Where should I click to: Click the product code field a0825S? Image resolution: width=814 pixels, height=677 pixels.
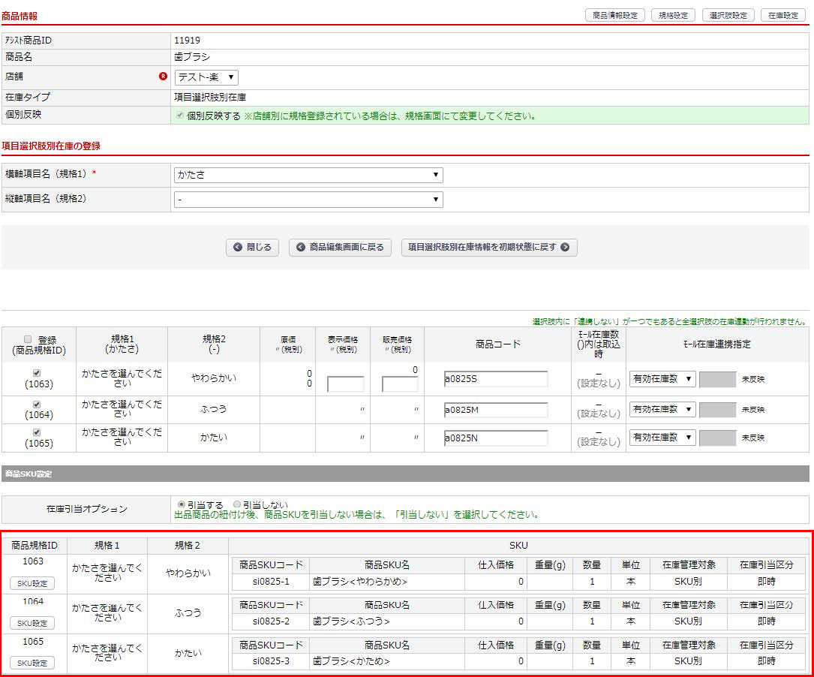click(495, 379)
